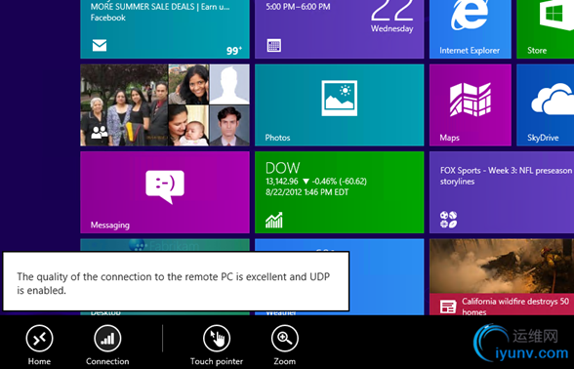Open the SkyDrive tile
574x369 pixels.
pyautogui.click(x=545, y=105)
